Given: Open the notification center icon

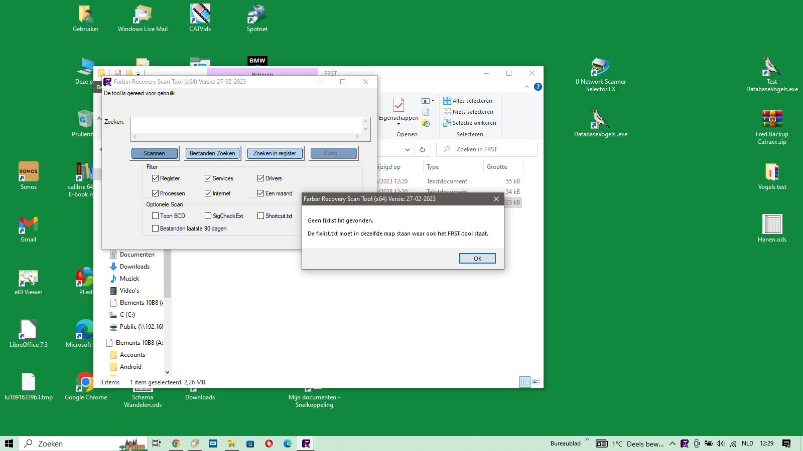Looking at the screenshot, I should [x=787, y=443].
